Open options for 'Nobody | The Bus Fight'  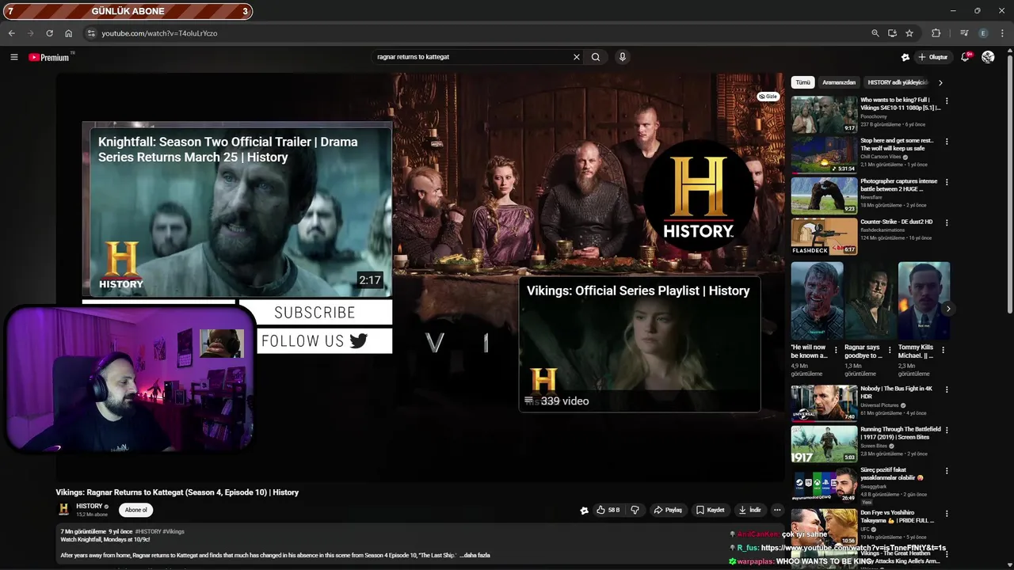pos(946,389)
